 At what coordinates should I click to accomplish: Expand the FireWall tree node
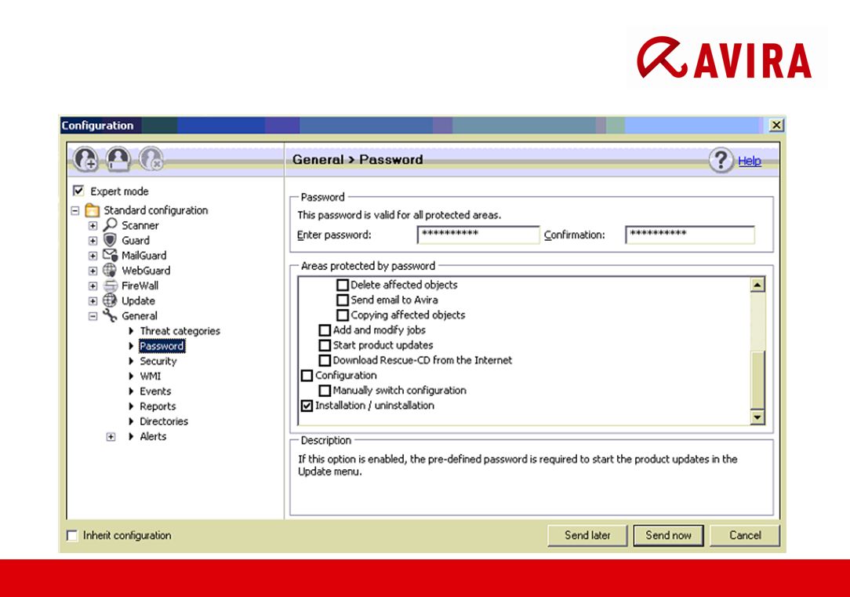point(93,286)
